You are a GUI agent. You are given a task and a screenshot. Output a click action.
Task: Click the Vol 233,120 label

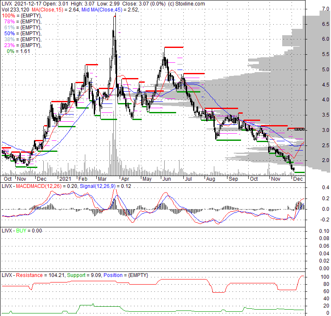pos(15,9)
